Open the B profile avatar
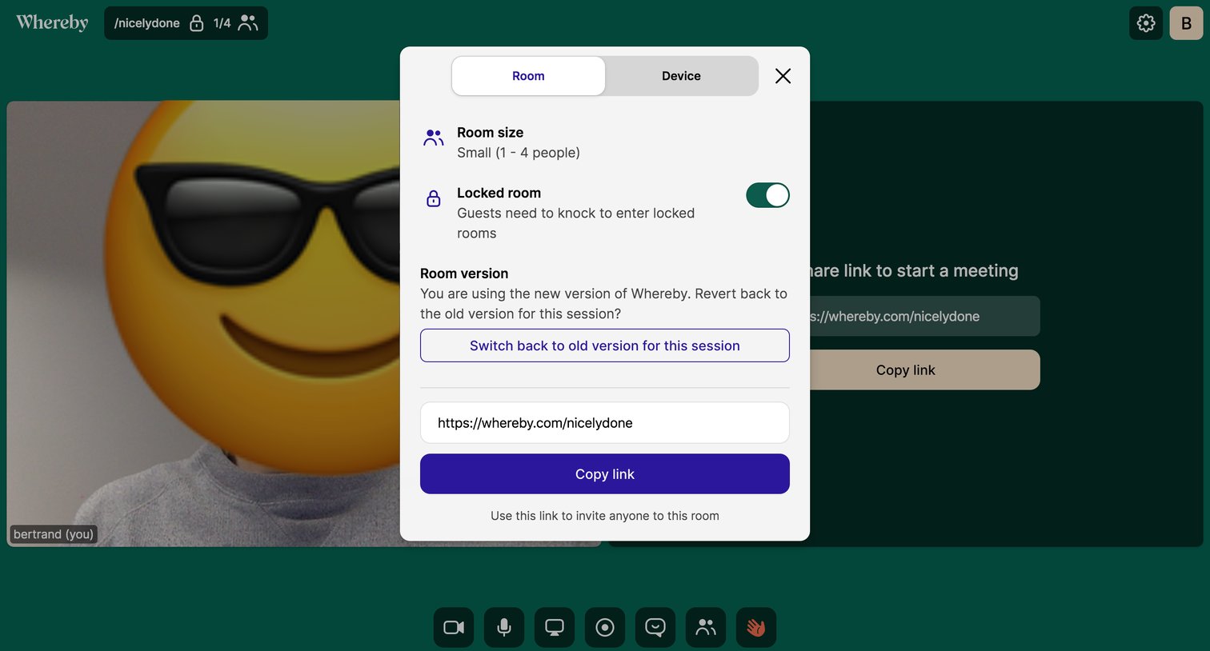The width and height of the screenshot is (1210, 651). pos(1186,23)
